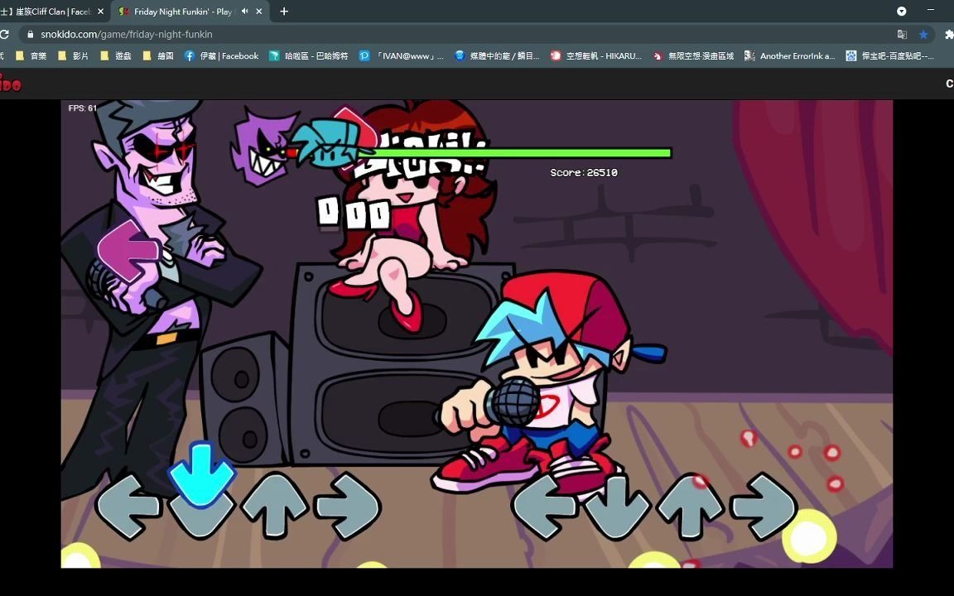The image size is (954, 596).
Task: Click the FPS counter text
Action: [x=83, y=108]
